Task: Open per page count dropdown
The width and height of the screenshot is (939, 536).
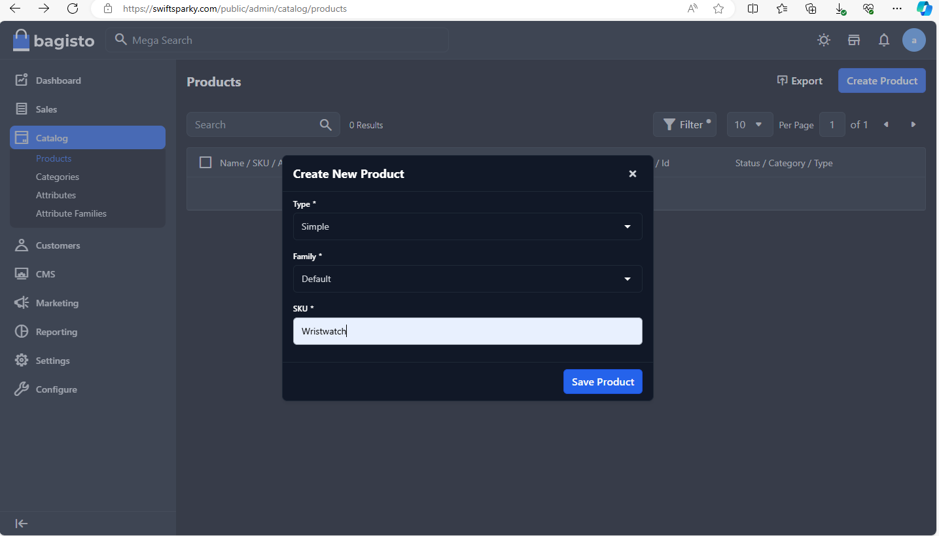Action: [x=750, y=124]
